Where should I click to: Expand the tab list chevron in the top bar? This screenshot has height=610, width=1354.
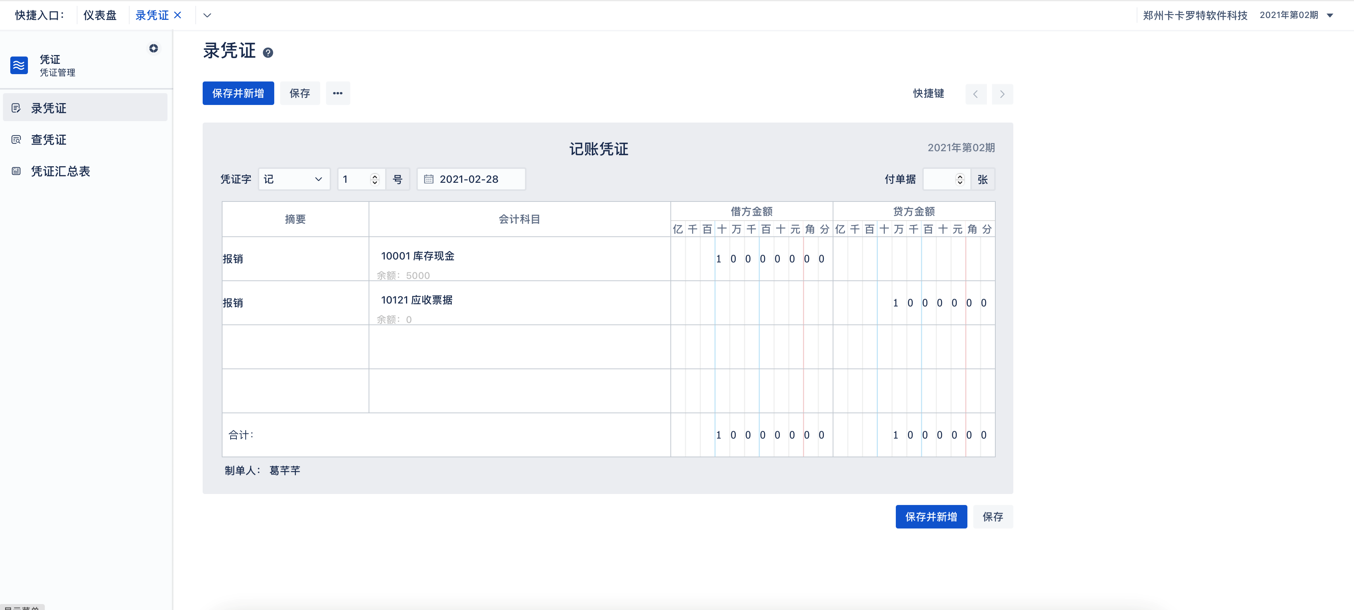[x=207, y=15]
